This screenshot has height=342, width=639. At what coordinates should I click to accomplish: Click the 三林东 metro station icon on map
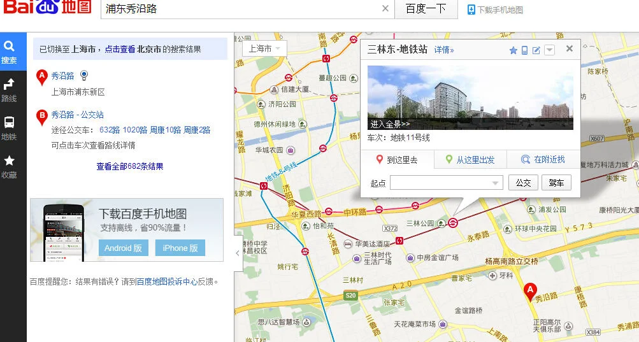pyautogui.click(x=453, y=222)
